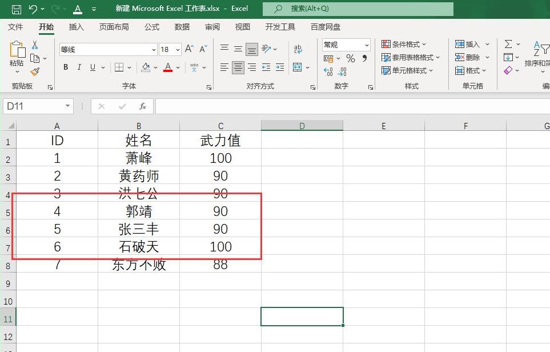Click cell containing 石破天
The width and height of the screenshot is (550, 352).
(x=139, y=246)
